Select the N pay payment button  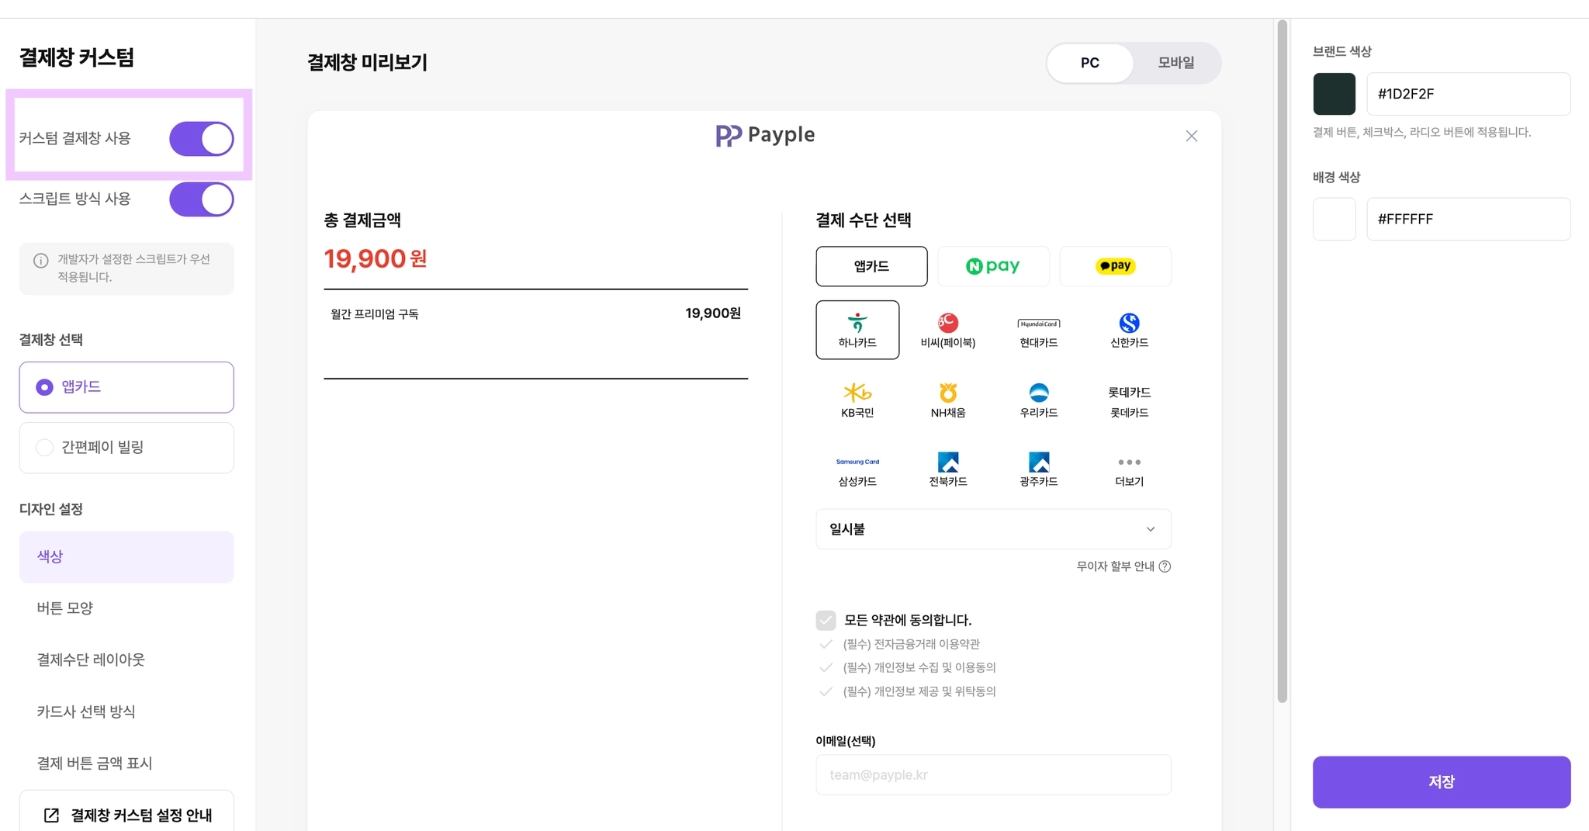993,266
